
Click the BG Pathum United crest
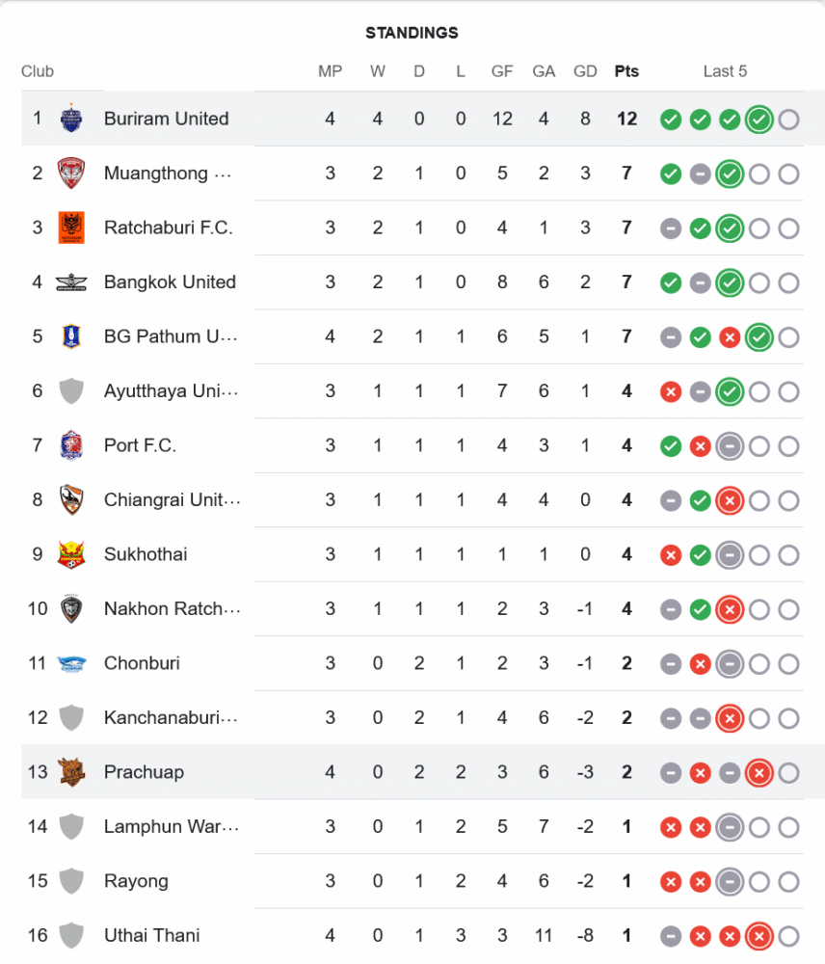71,336
